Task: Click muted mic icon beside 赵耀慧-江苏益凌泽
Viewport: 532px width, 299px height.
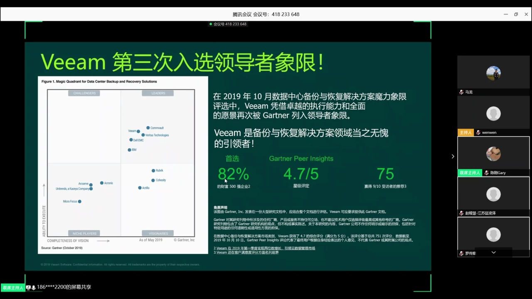Action: pyautogui.click(x=461, y=213)
